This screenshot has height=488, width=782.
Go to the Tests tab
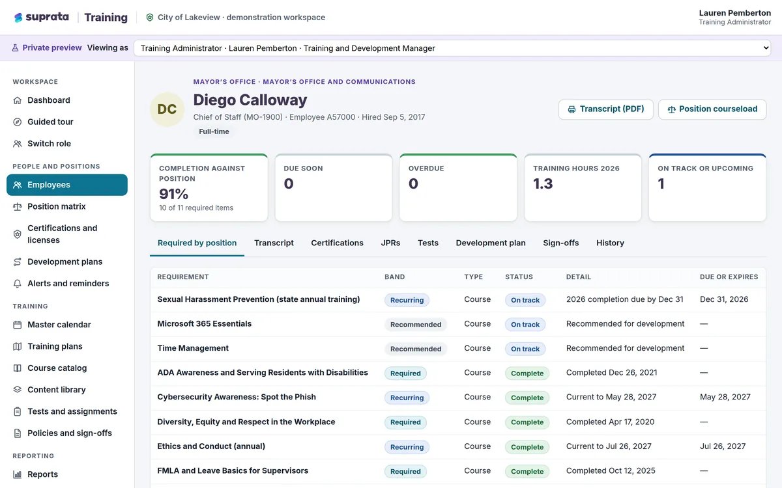(428, 243)
